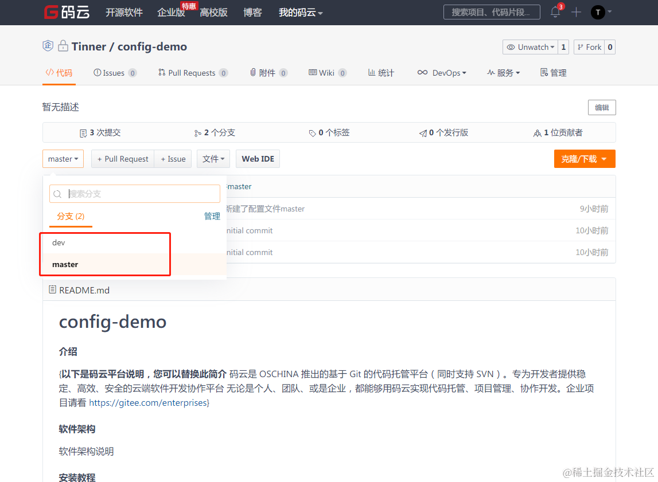
Task: Open the notification bell icon
Action: pyautogui.click(x=555, y=11)
